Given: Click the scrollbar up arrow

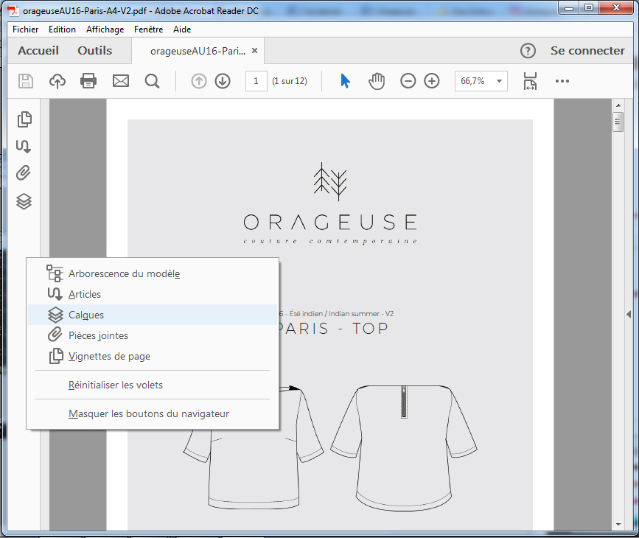Looking at the screenshot, I should coord(618,105).
